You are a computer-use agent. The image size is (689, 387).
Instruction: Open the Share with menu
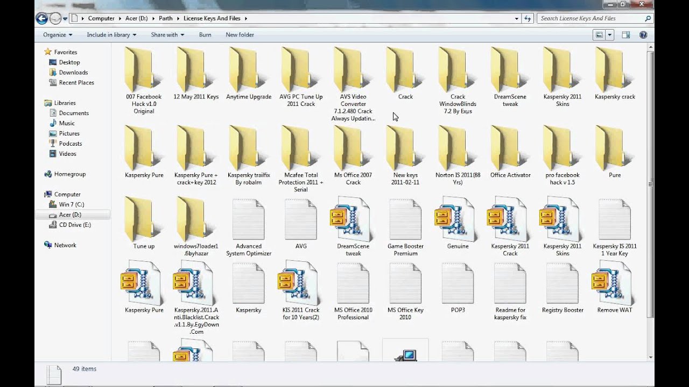pyautogui.click(x=167, y=35)
